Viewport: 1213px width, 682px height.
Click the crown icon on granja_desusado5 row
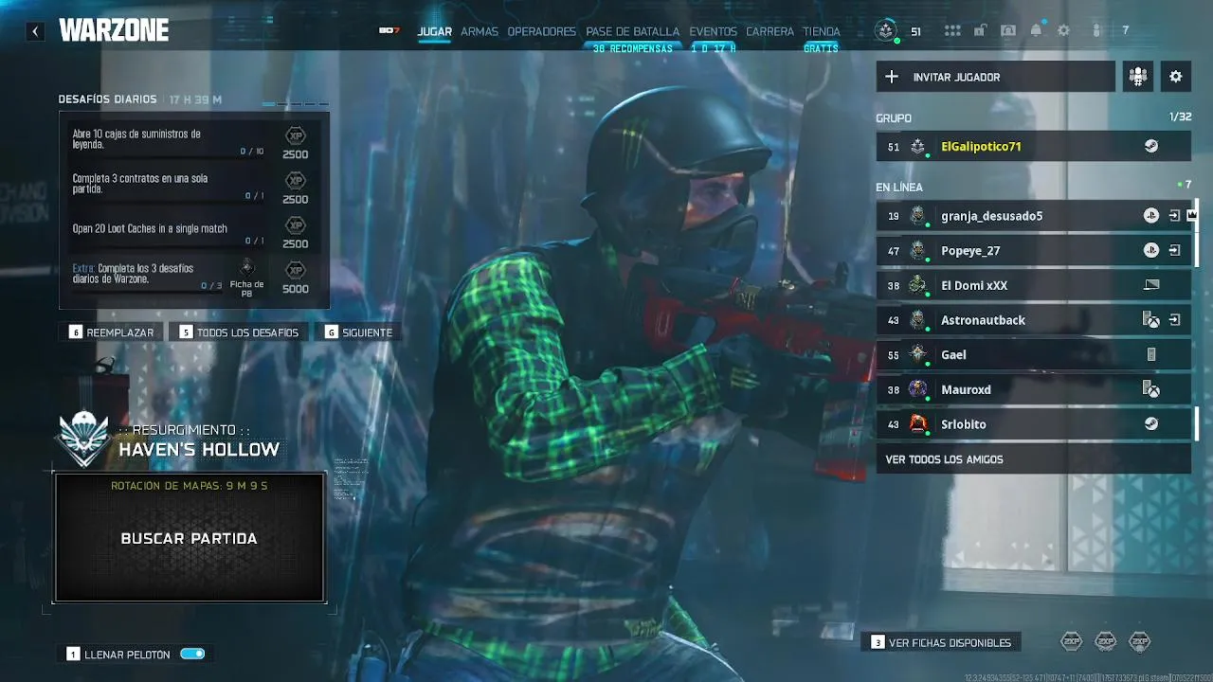coord(1192,216)
